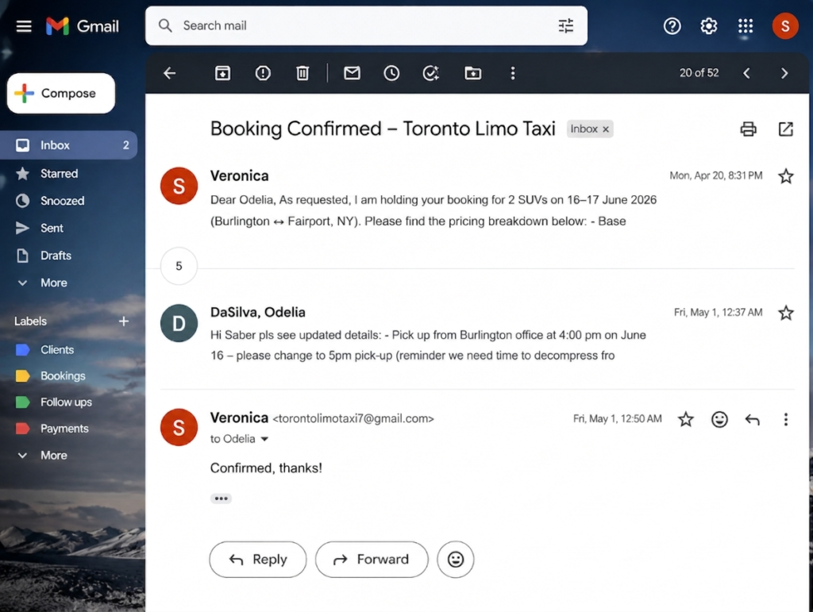Click the Search mail field
813x612 pixels.
[366, 26]
